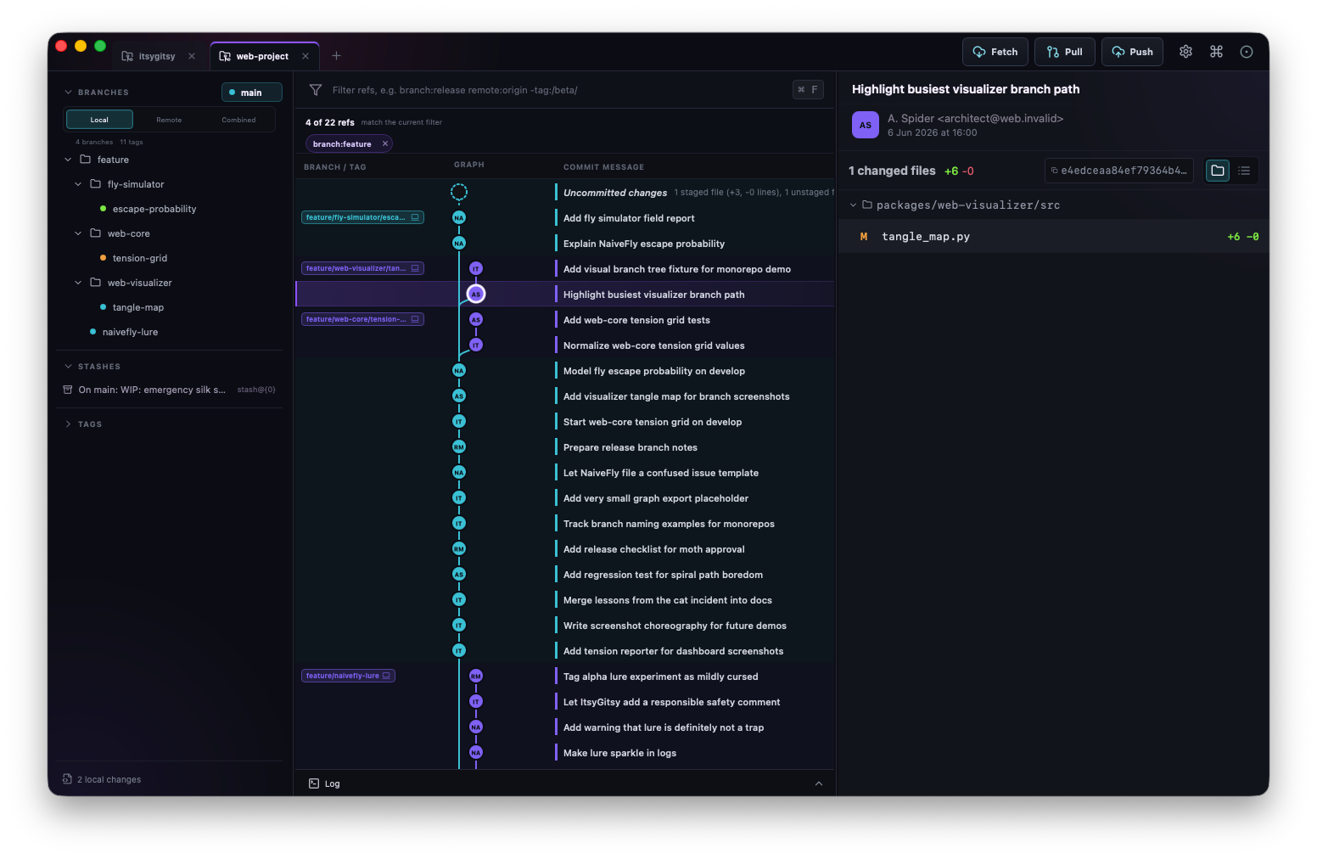Copy commit hash e4edceaa84ef79364b4

point(1118,171)
